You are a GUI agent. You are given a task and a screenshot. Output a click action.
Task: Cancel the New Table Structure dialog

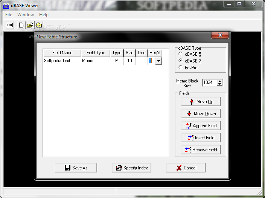click(x=186, y=168)
